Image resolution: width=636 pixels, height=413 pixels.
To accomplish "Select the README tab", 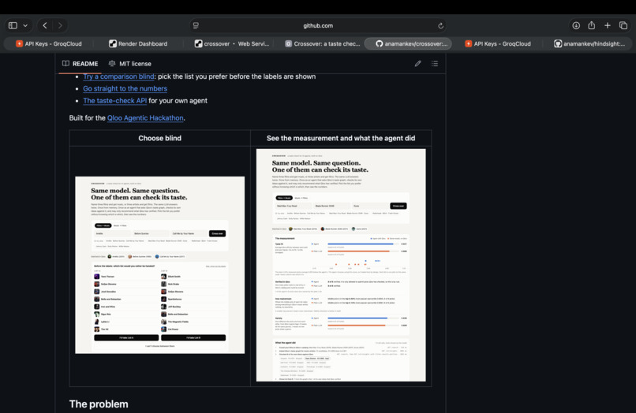I will coord(80,64).
